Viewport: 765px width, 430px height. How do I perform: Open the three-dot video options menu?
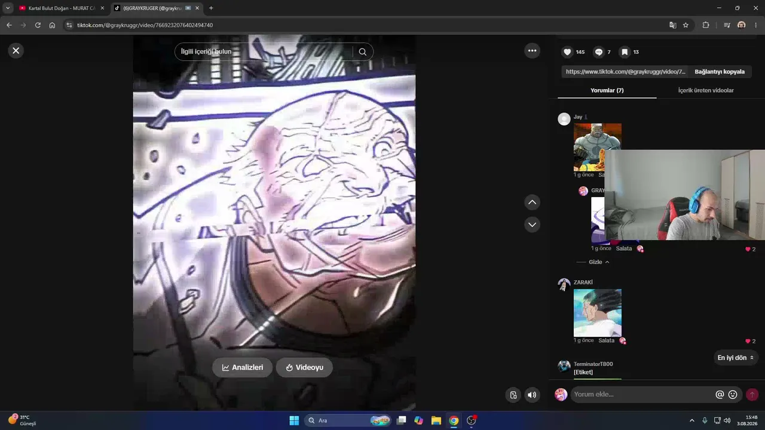533,51
